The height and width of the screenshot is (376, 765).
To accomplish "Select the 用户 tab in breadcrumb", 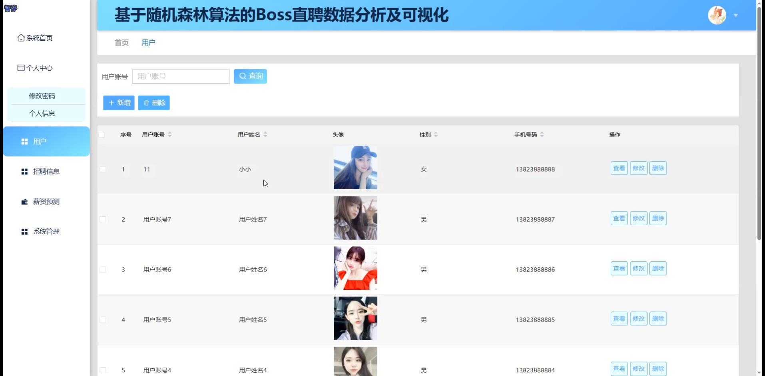I will pos(148,42).
